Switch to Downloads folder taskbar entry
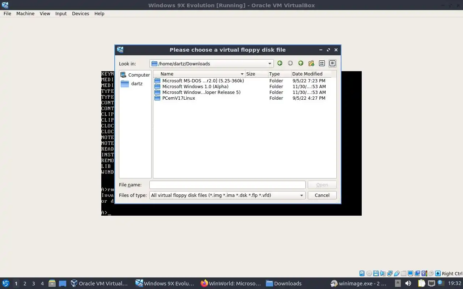The image size is (463, 289). [284, 283]
